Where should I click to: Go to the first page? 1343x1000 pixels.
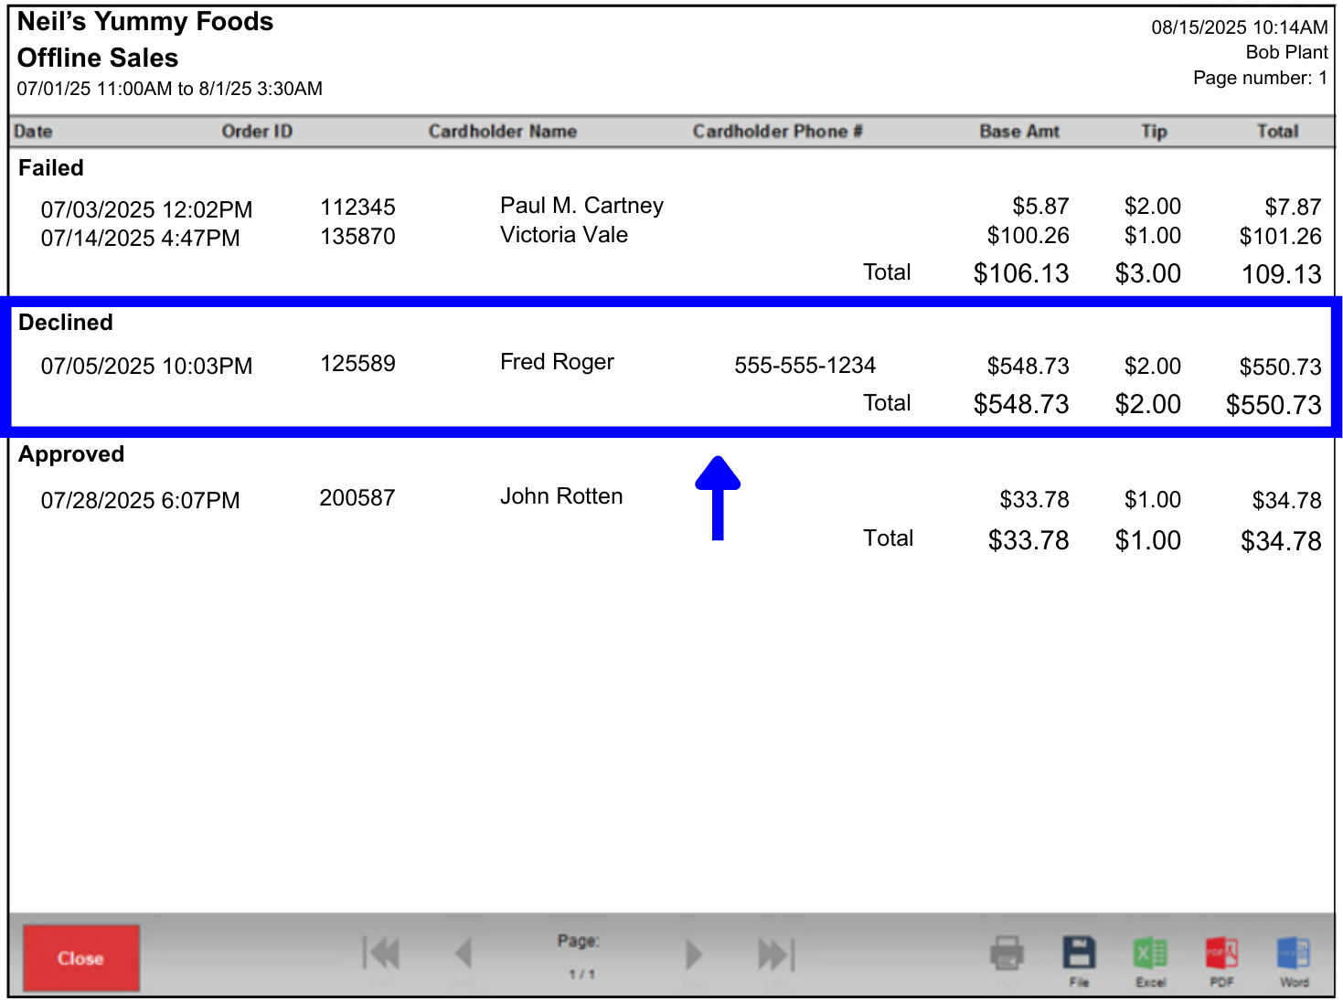(x=381, y=952)
